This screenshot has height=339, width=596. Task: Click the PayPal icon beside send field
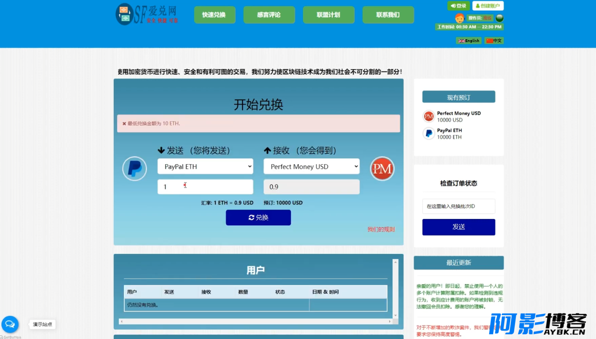pyautogui.click(x=134, y=168)
